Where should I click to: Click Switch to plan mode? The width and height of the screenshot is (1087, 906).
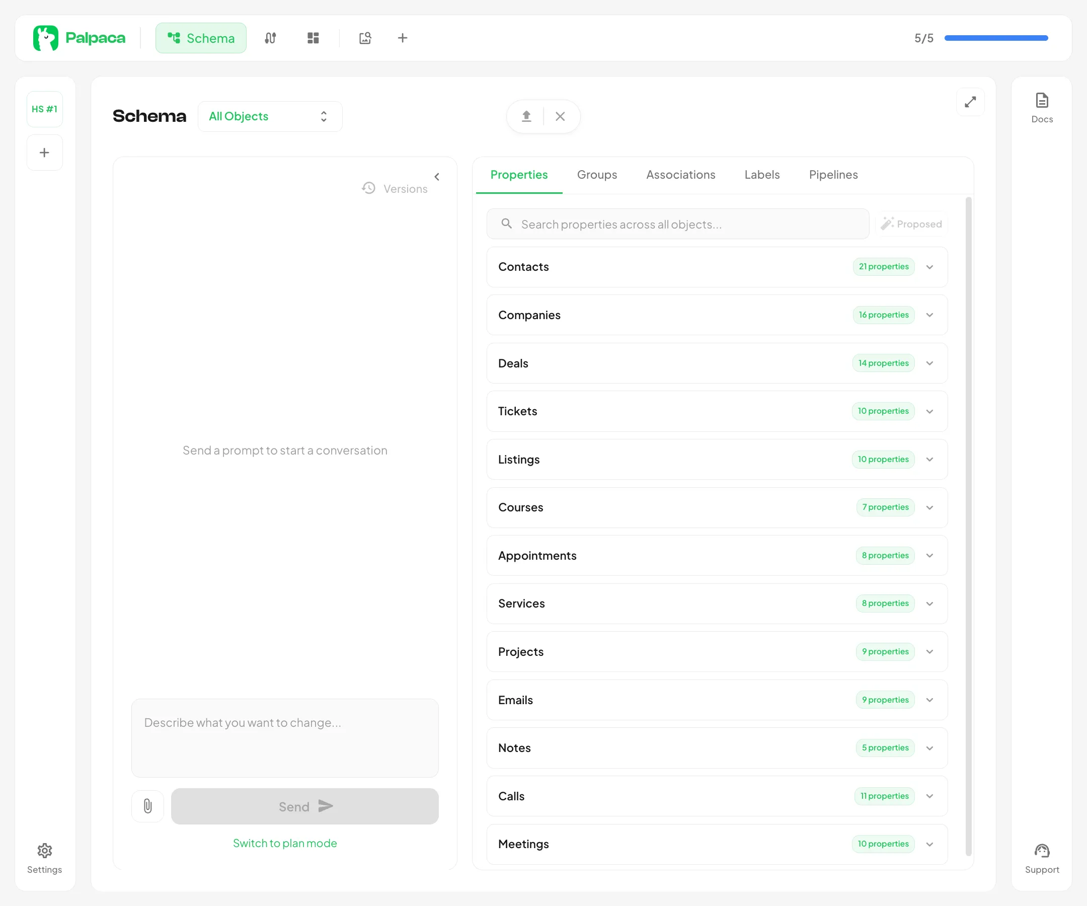tap(285, 843)
